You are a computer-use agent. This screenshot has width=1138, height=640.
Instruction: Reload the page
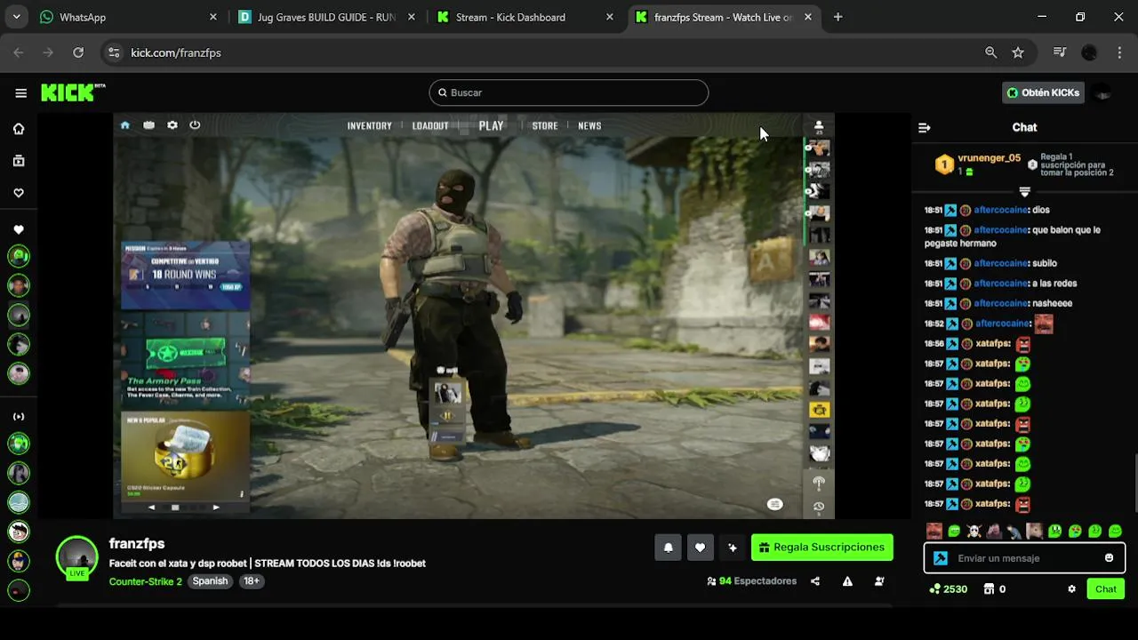(x=78, y=52)
